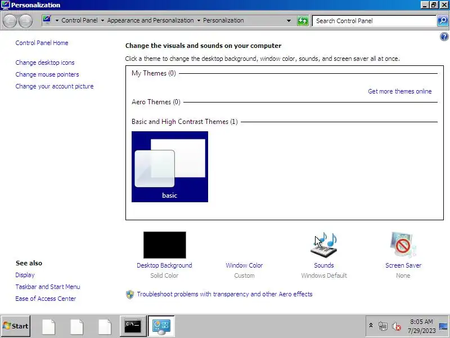Image resolution: width=450 pixels, height=338 pixels.
Task: Click the third blank document taskbar icon
Action: (x=105, y=327)
